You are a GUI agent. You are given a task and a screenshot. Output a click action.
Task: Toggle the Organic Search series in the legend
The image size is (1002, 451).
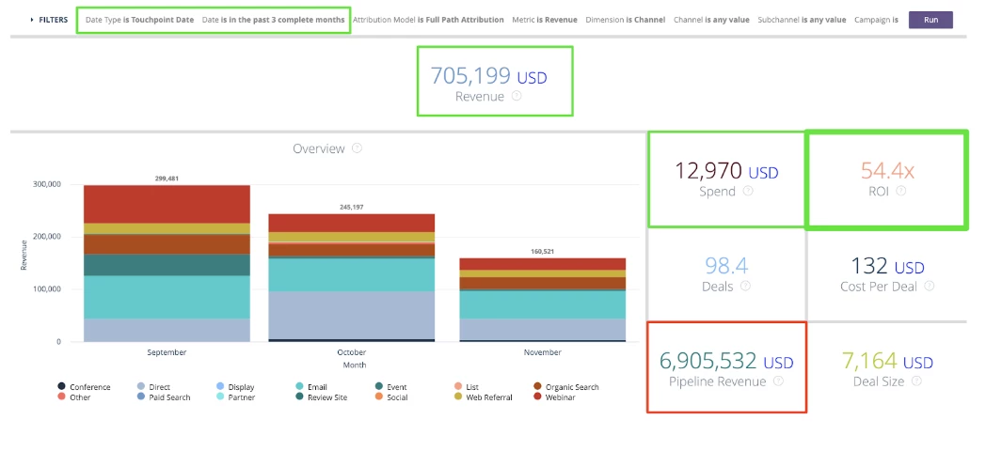pos(566,386)
